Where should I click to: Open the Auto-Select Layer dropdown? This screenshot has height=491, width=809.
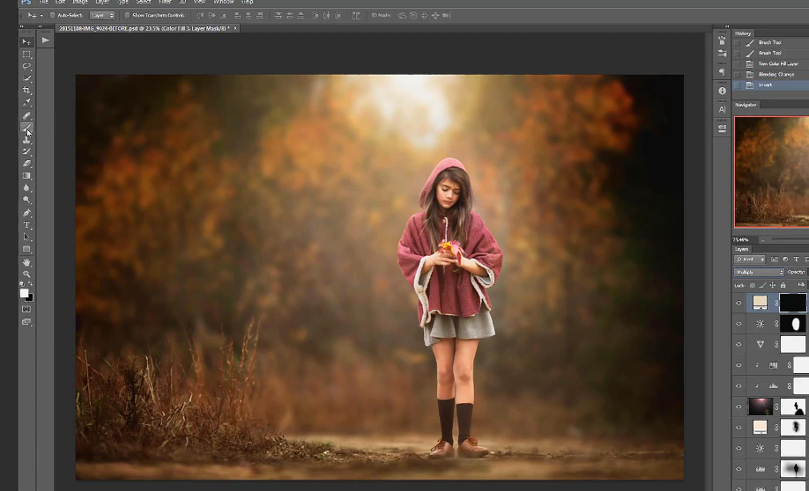102,16
